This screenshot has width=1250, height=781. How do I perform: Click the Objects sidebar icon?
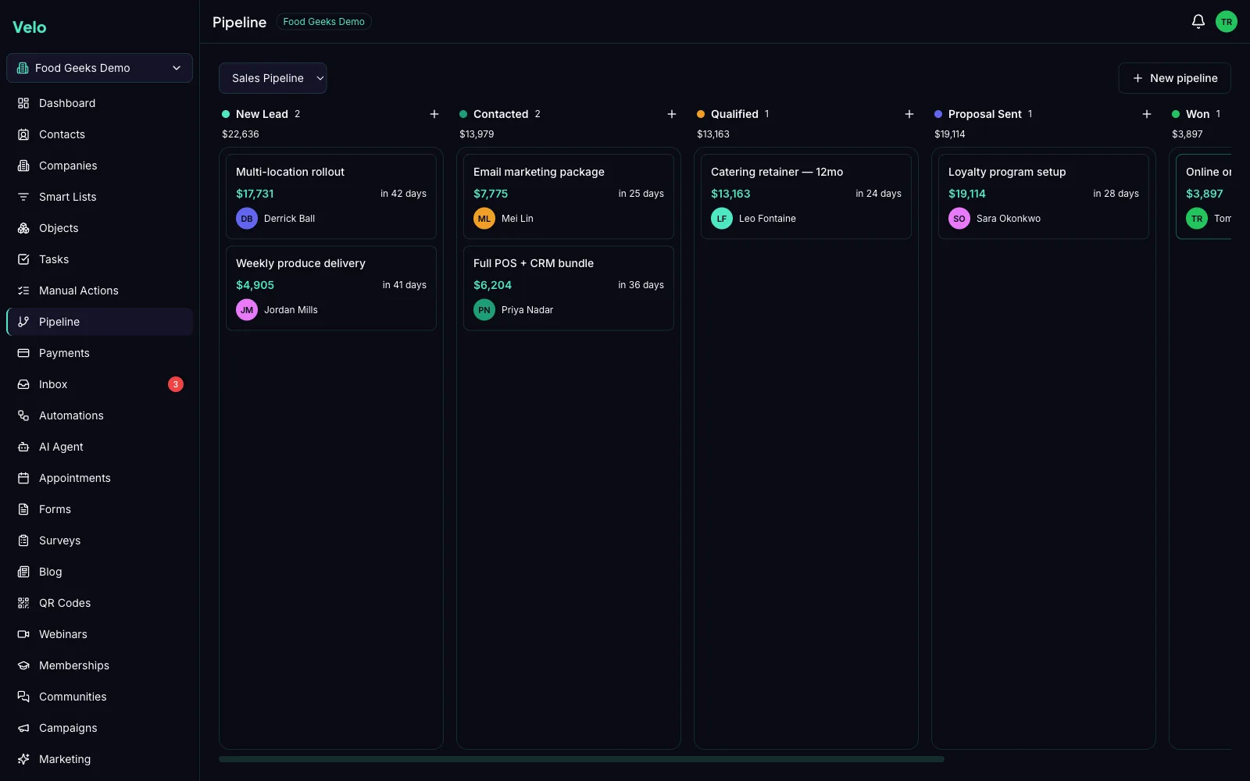(23, 228)
